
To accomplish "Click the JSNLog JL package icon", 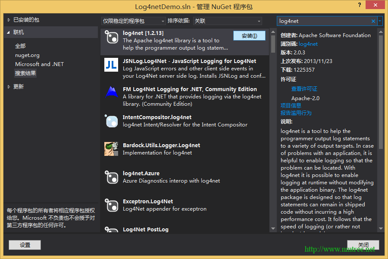I will [111, 65].
